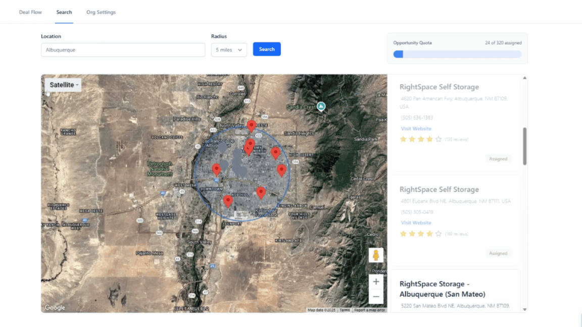Image resolution: width=582 pixels, height=327 pixels.
Task: Open the Radius 5 miles dropdown
Action: 229,49
